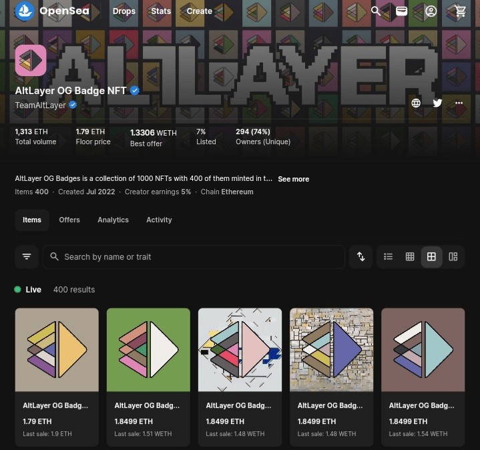
Task: Click Last sale: 1.51 WETH text
Action: [143, 434]
